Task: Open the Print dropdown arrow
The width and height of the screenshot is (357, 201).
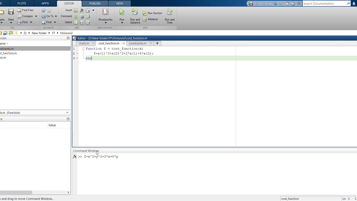Action: click(x=31, y=22)
